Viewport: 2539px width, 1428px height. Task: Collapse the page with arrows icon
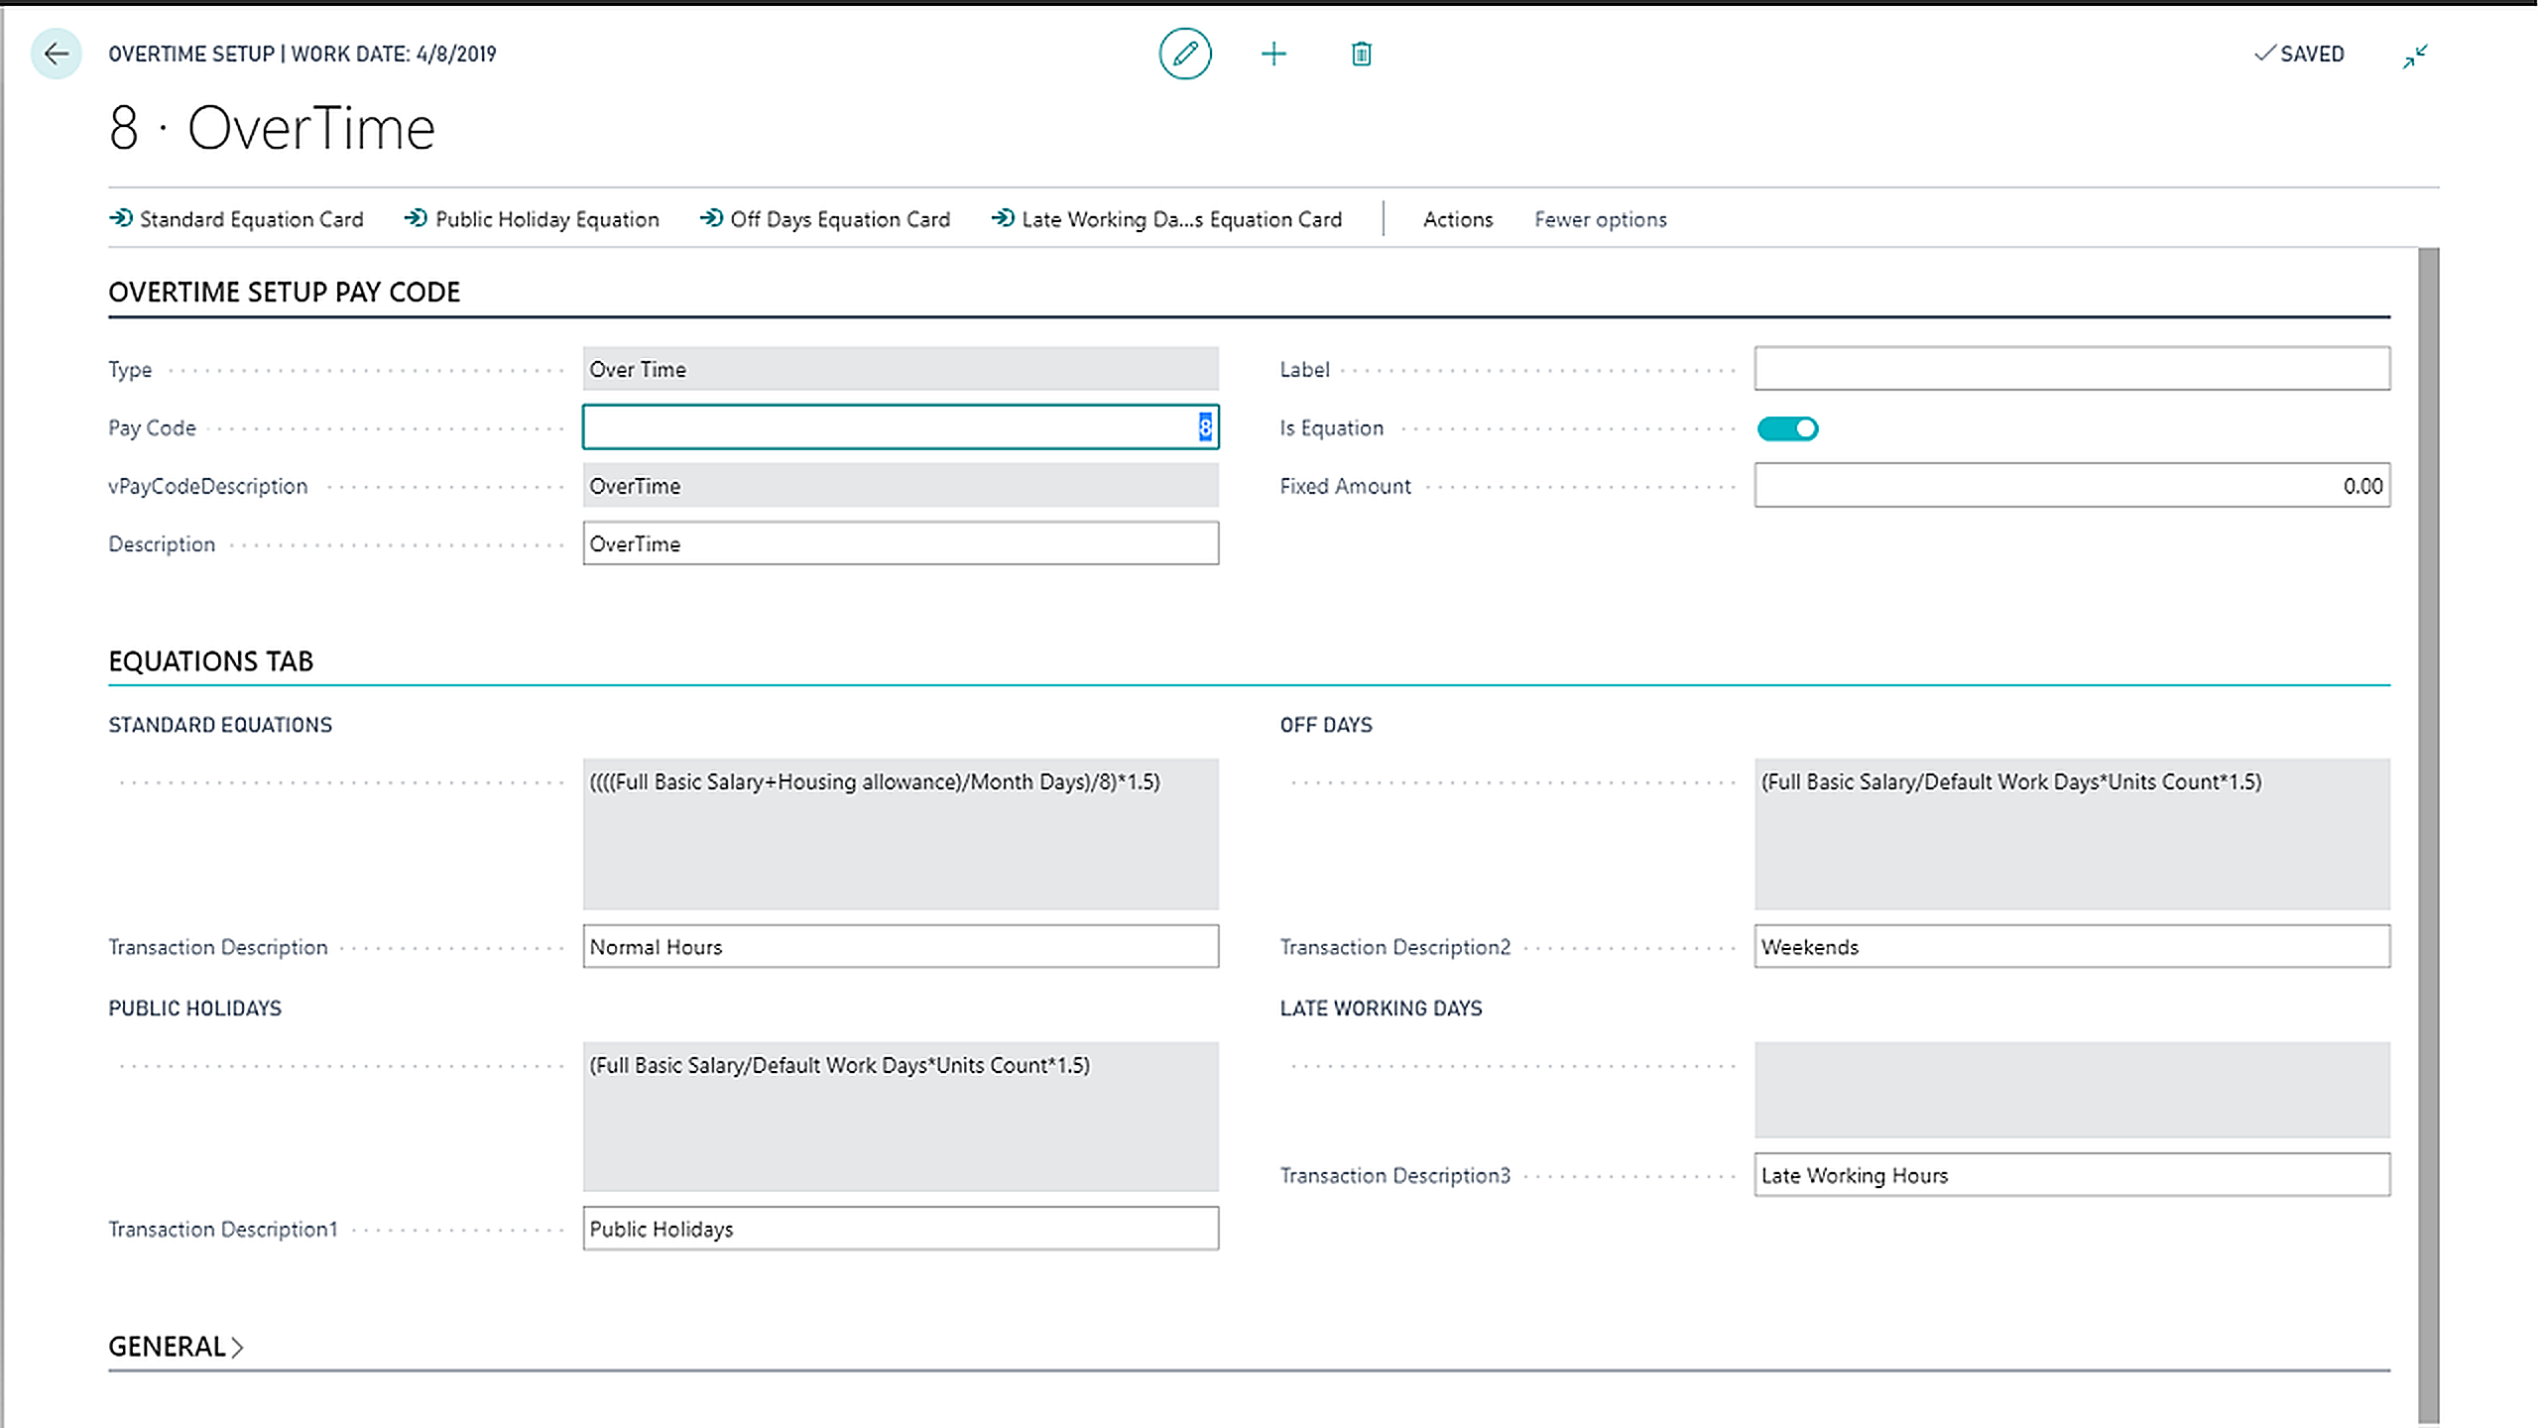[x=2415, y=56]
